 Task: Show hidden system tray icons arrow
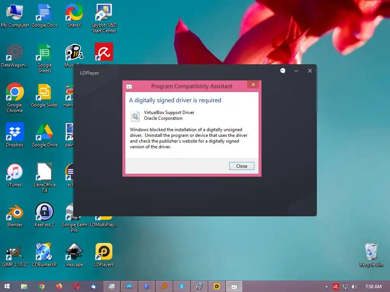pos(326,287)
